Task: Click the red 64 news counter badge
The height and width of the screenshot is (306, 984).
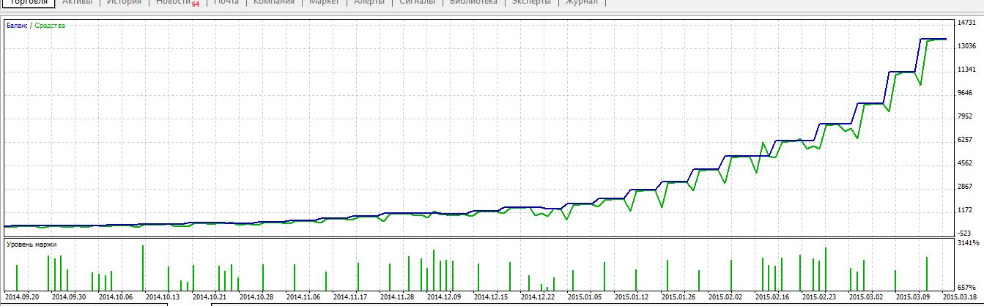Action: (196, 4)
